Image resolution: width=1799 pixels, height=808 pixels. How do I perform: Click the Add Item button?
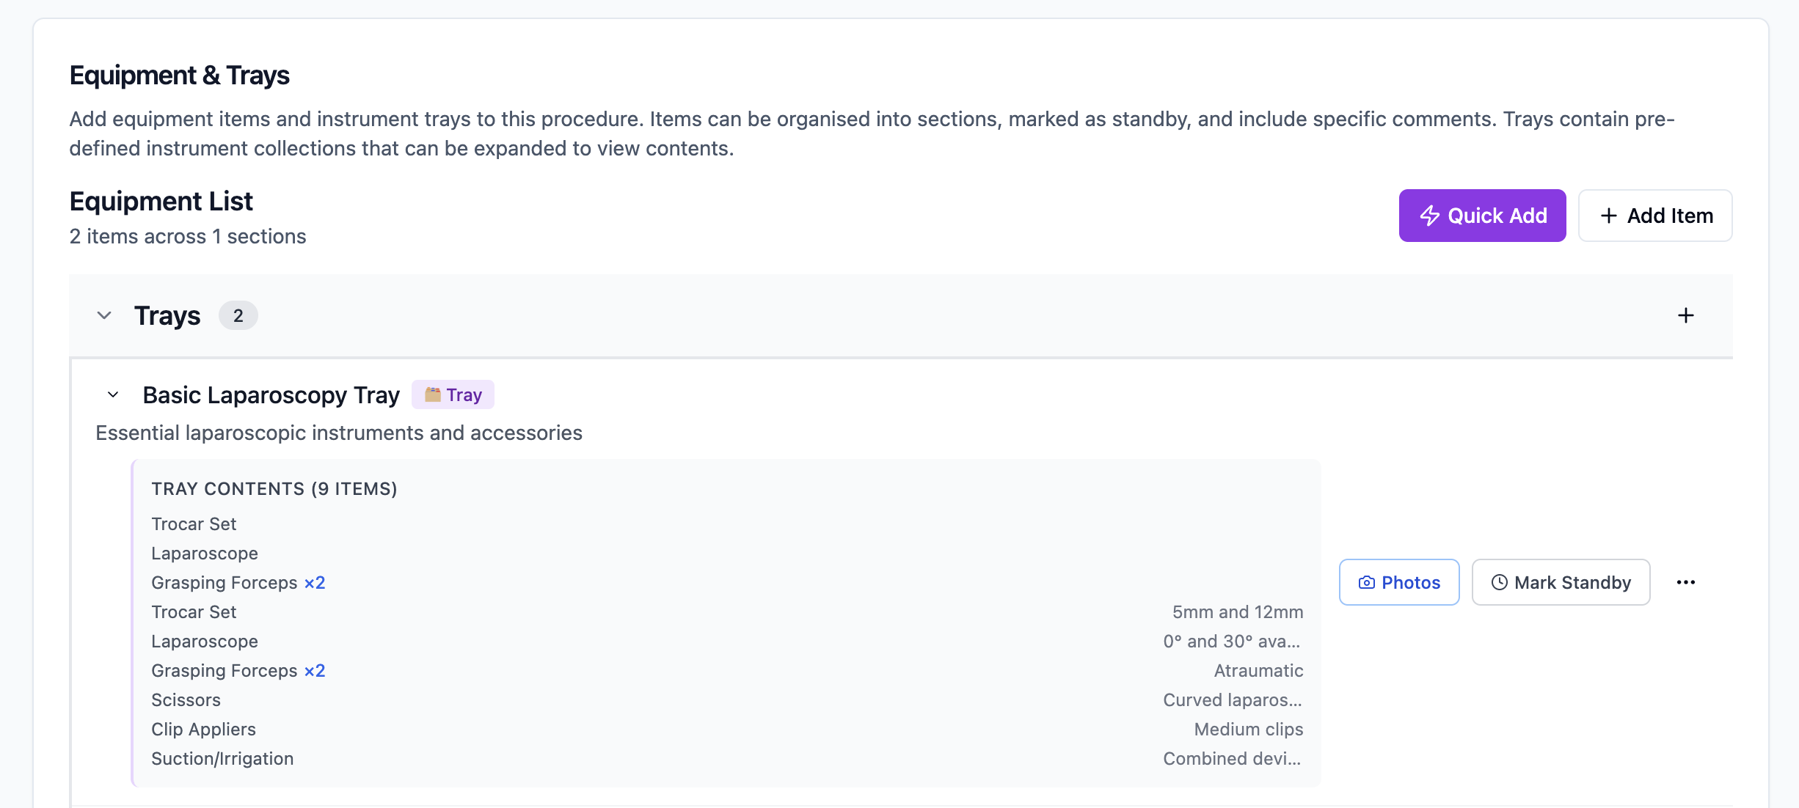point(1654,216)
